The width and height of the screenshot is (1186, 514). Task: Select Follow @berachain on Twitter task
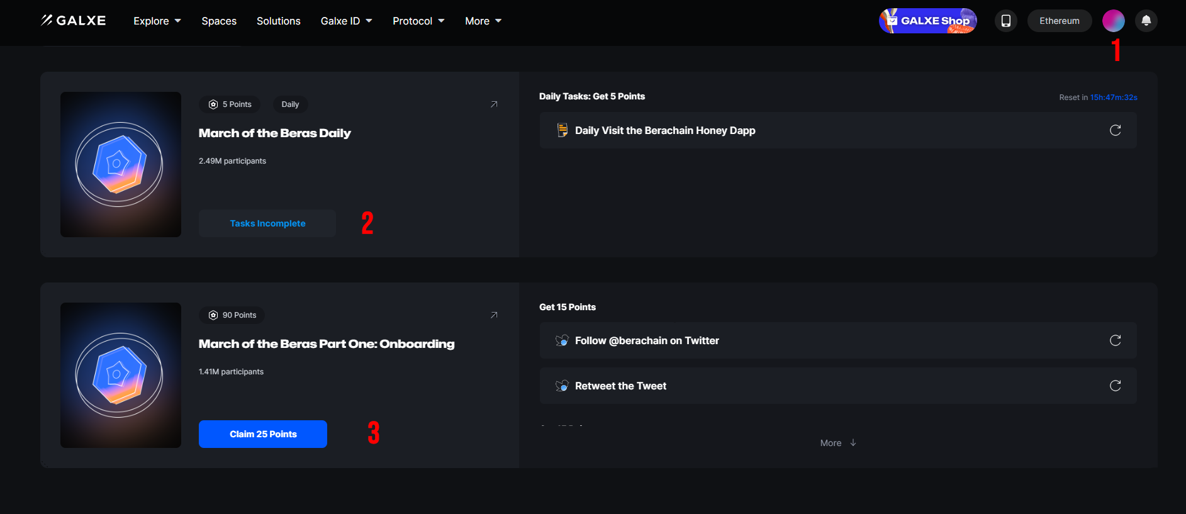pos(838,340)
